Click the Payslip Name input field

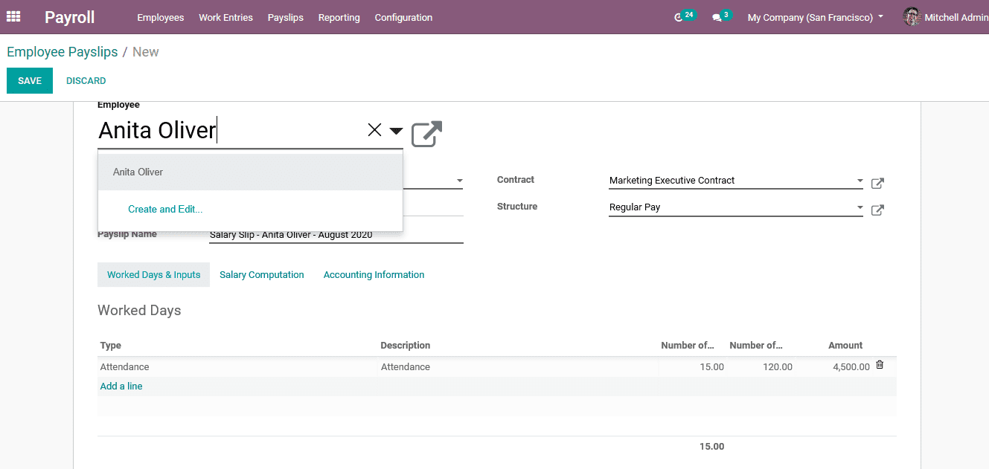pyautogui.click(x=336, y=235)
